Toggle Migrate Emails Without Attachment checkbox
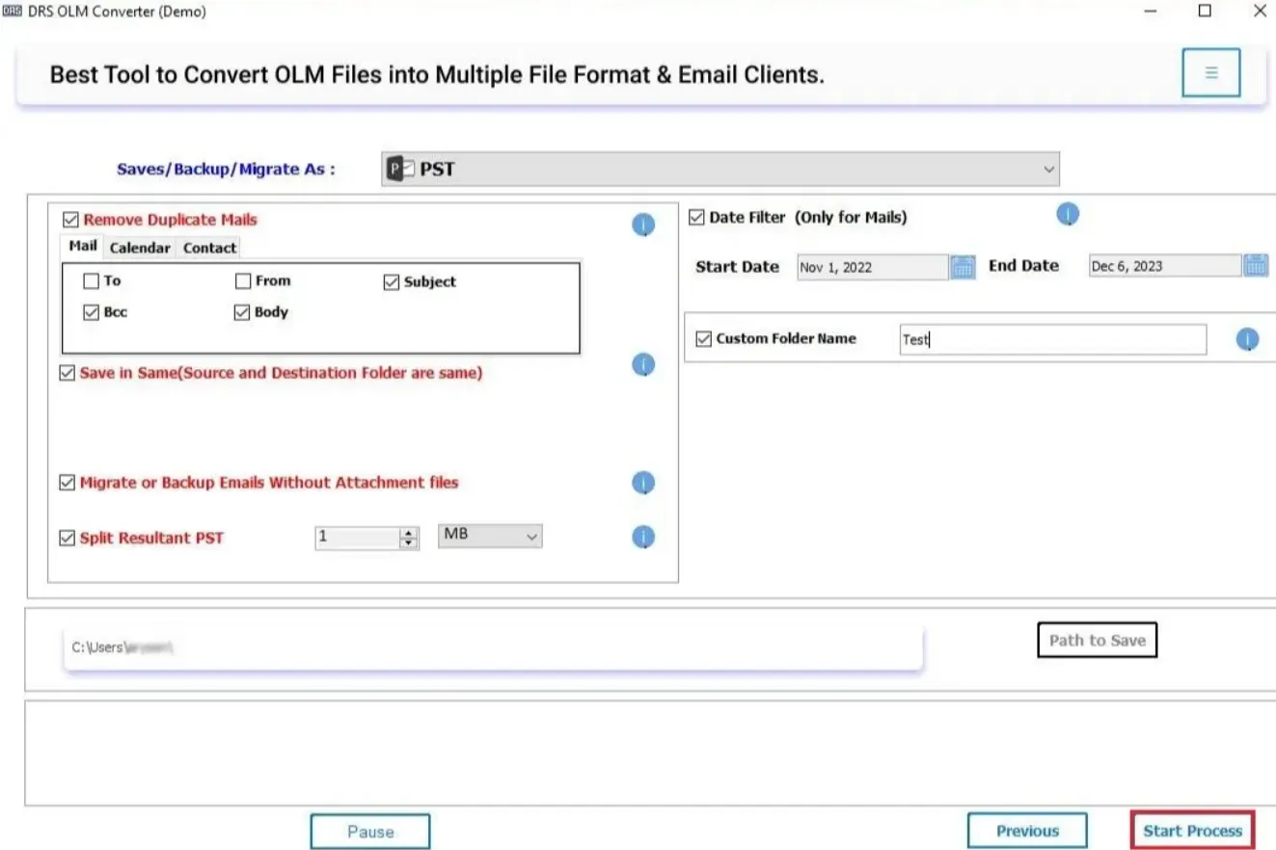Image resolution: width=1276 pixels, height=850 pixels. pyautogui.click(x=67, y=482)
